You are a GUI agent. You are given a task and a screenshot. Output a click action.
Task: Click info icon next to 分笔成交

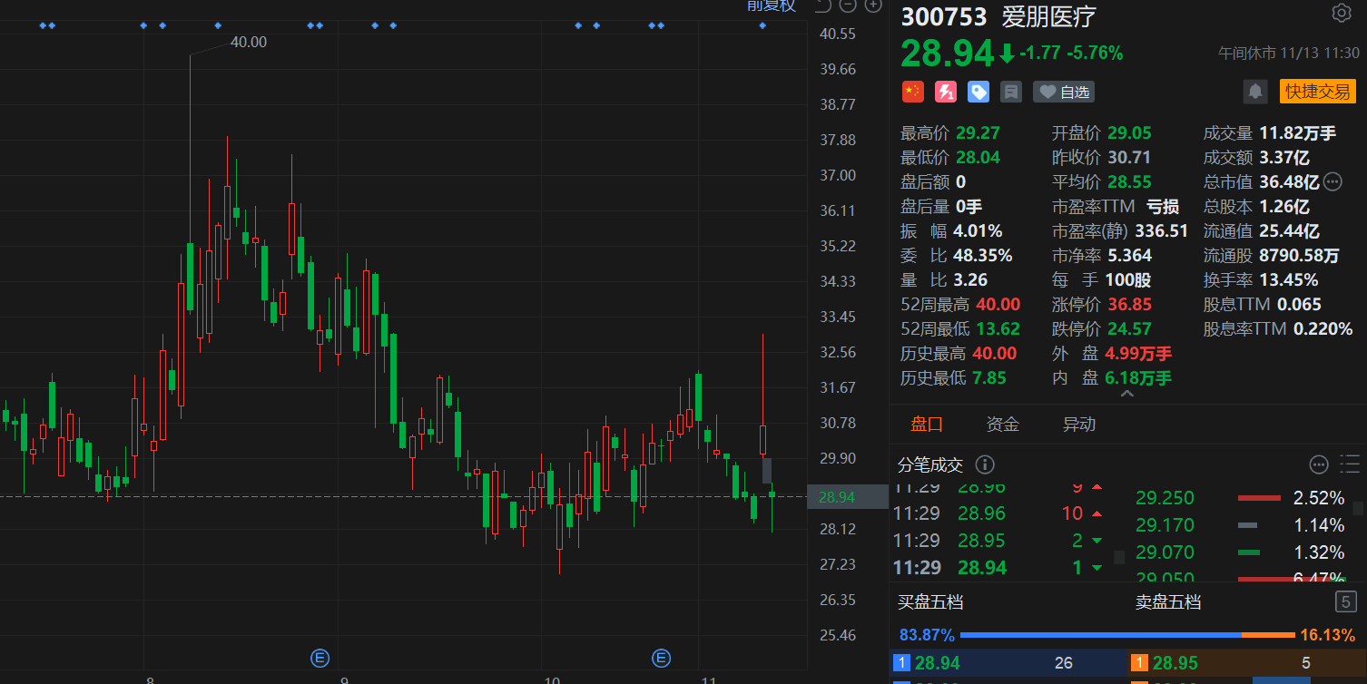tap(985, 465)
